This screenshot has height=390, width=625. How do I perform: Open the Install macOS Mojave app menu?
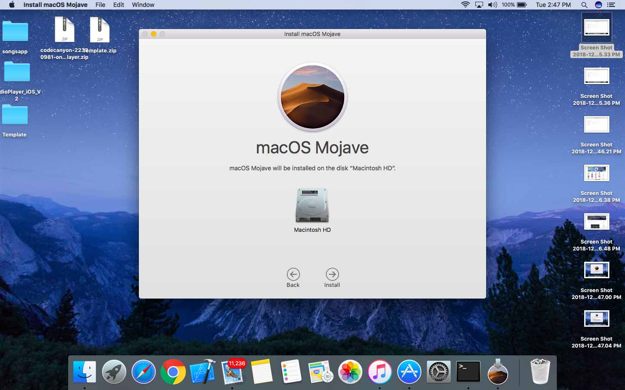55,5
